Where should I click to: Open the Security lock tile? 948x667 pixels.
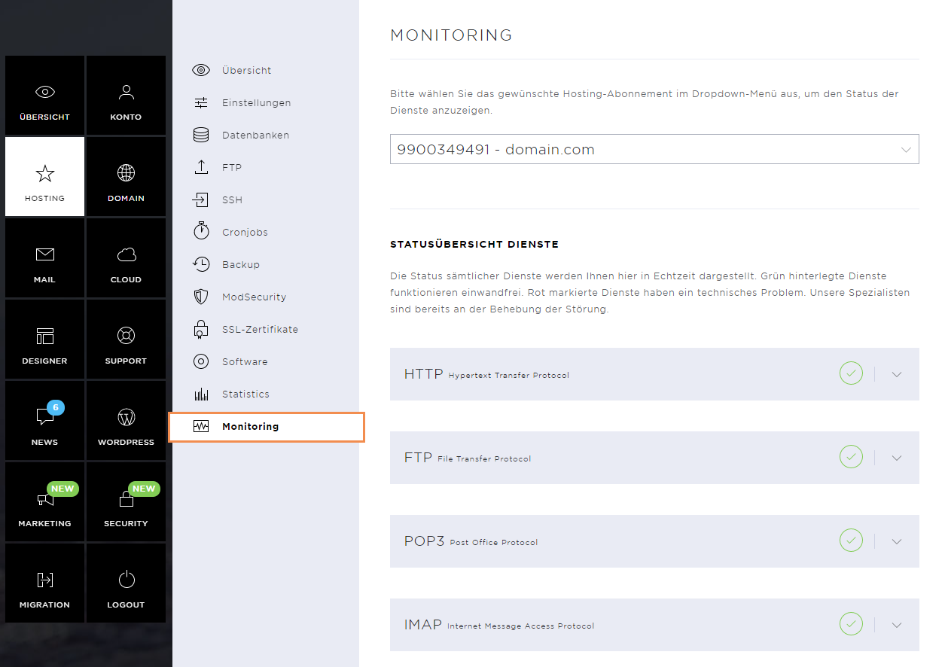click(126, 502)
